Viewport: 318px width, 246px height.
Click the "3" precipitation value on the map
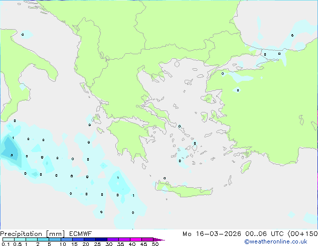[x=12, y=155]
